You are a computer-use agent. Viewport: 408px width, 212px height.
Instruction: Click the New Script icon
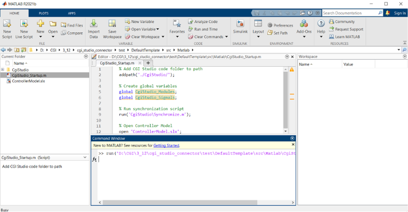click(x=7, y=24)
